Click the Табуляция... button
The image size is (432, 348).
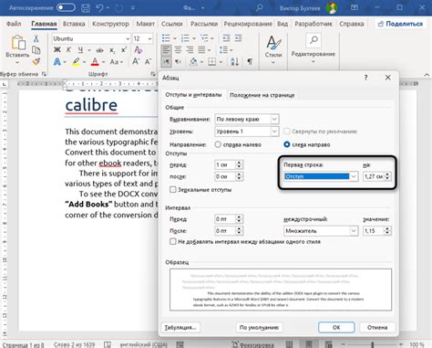[180, 328]
